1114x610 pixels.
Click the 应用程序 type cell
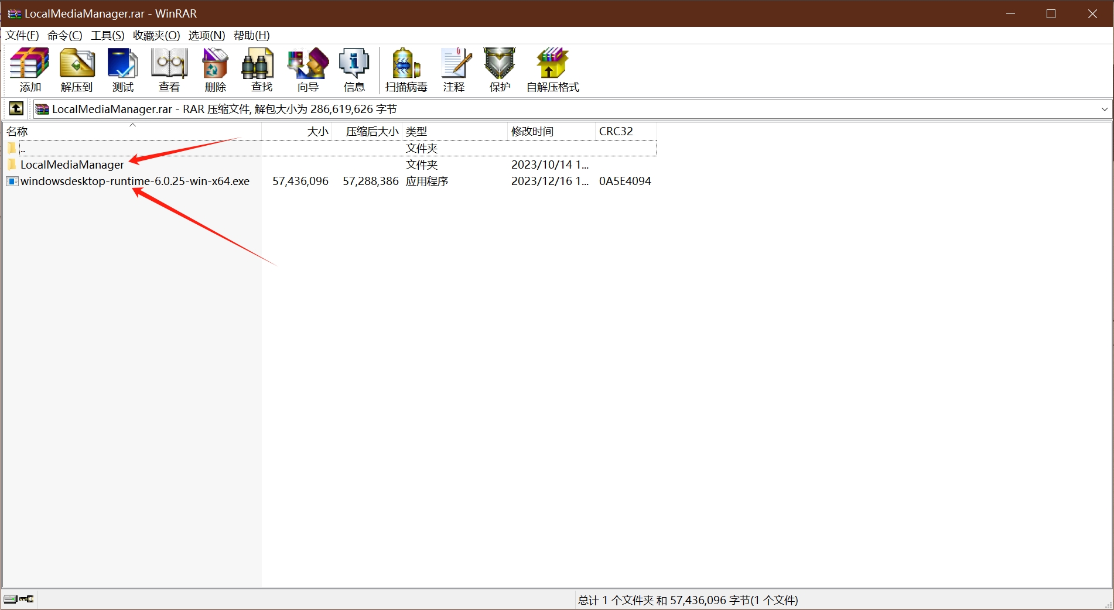pyautogui.click(x=427, y=181)
